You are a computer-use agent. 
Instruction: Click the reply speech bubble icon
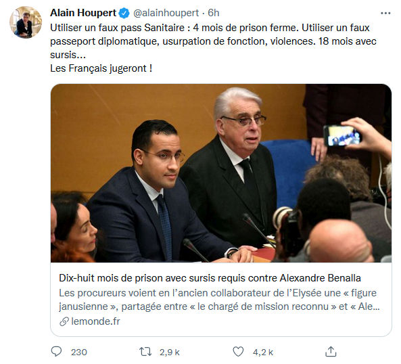coord(56,351)
